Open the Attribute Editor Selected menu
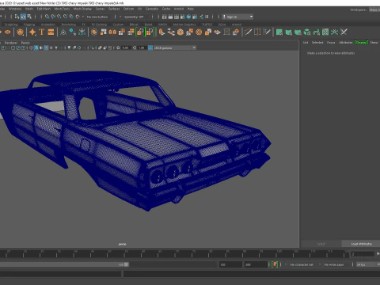380x285 pixels. tap(317, 42)
